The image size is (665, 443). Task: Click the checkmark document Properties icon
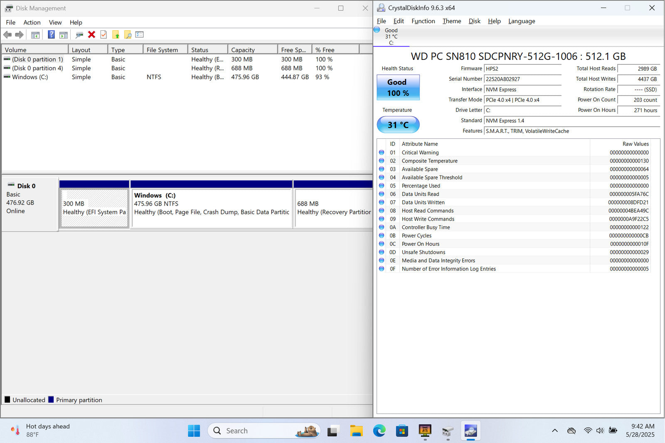pos(103,35)
